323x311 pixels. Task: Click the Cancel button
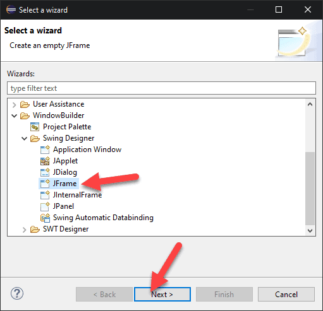(286, 295)
